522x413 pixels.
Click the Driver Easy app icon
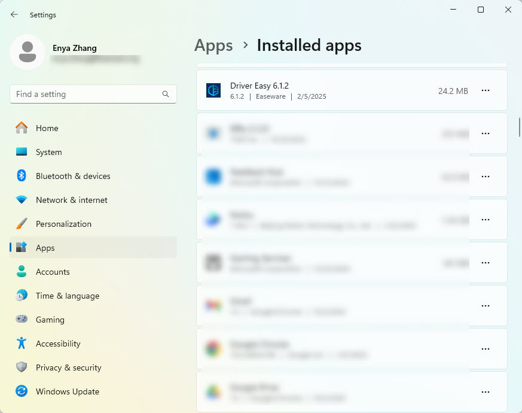point(213,90)
